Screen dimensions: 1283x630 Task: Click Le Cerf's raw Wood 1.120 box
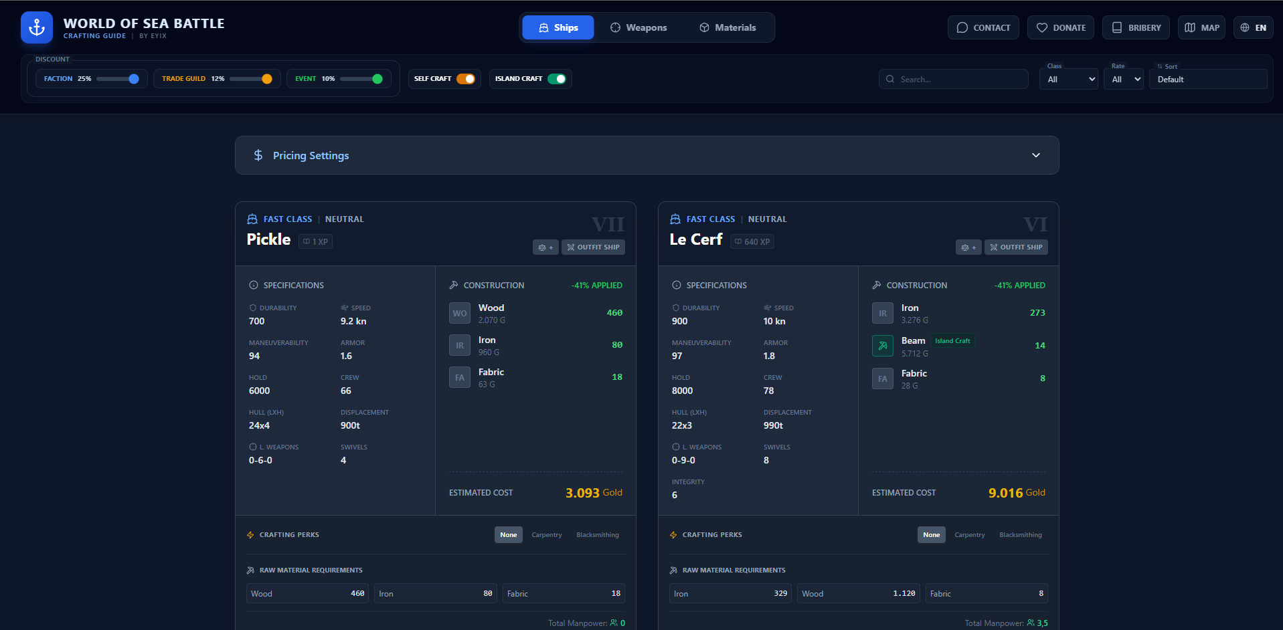(859, 593)
